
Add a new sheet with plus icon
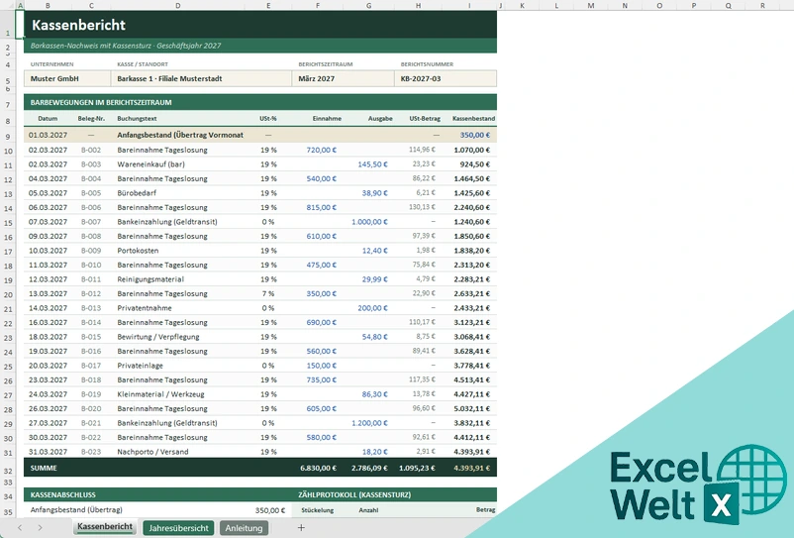coord(301,528)
